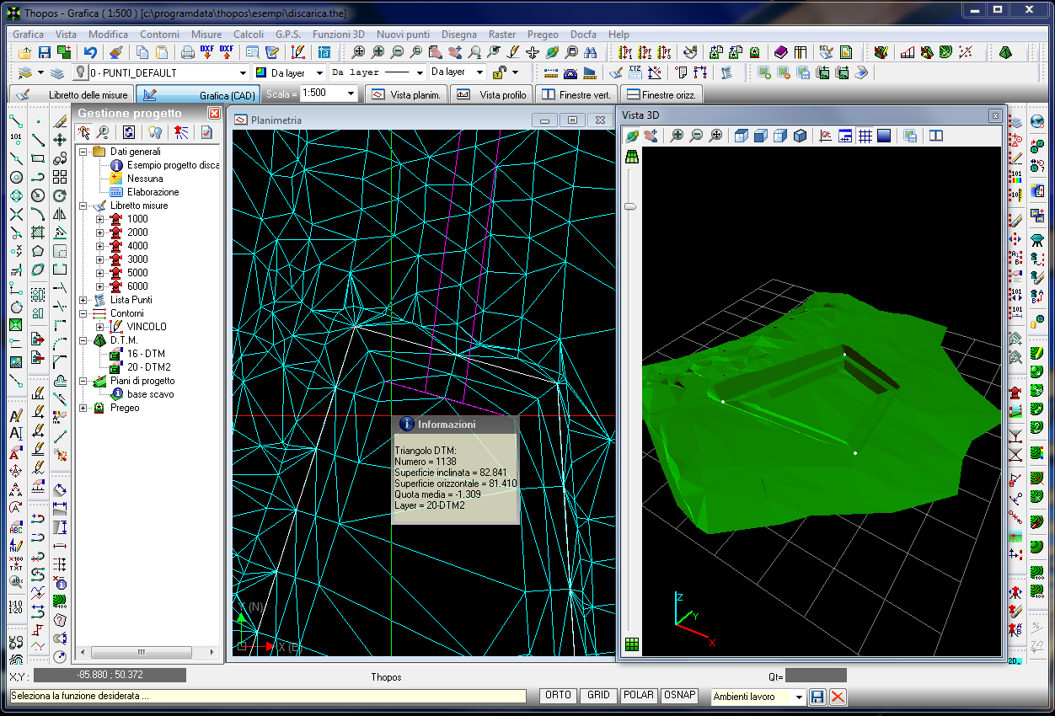
Task: Expand the Lista Punti tree node
Action: (x=83, y=300)
